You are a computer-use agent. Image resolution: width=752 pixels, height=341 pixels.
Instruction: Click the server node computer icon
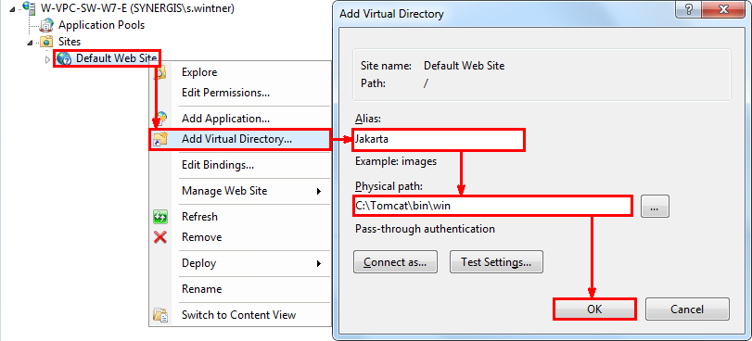pyautogui.click(x=31, y=7)
